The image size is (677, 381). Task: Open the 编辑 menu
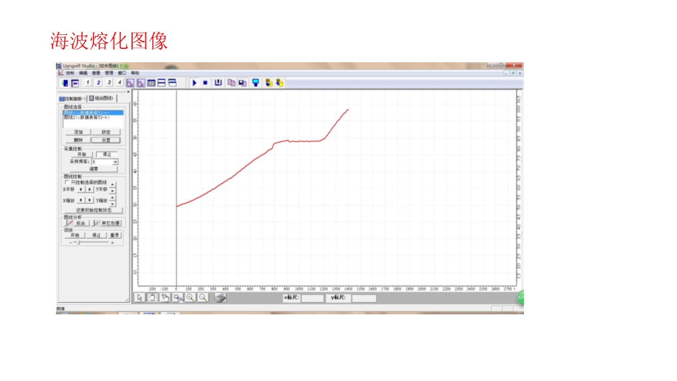click(x=83, y=73)
